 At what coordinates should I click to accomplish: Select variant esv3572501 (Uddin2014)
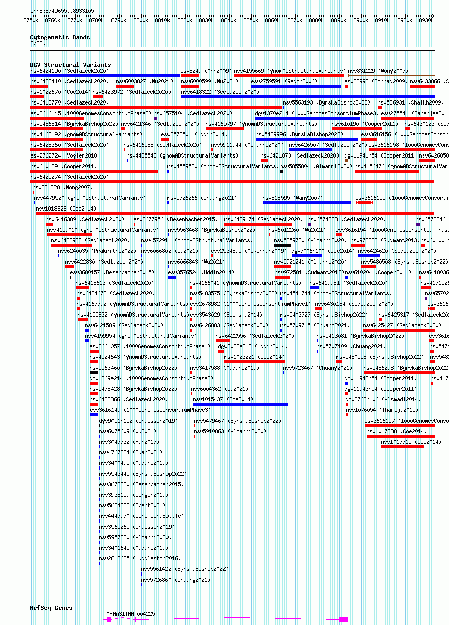195,134
